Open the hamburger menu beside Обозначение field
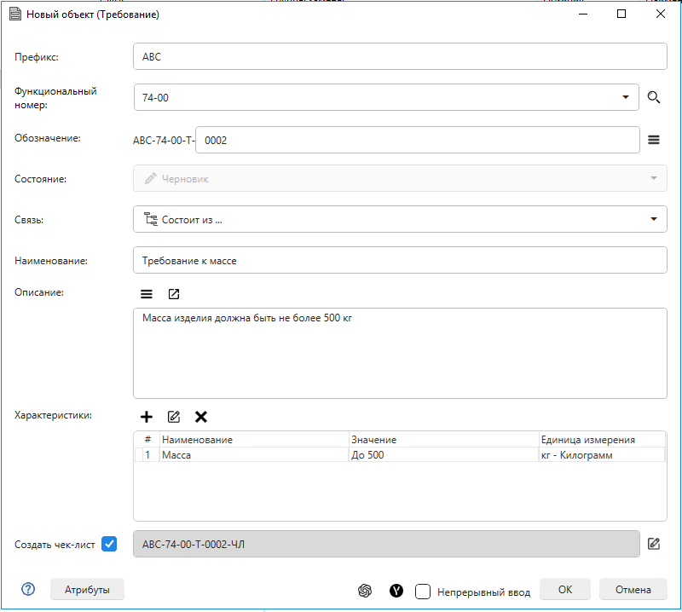 (x=654, y=140)
